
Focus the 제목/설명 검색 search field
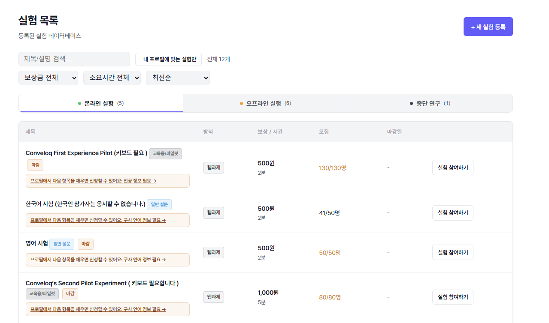pos(74,59)
